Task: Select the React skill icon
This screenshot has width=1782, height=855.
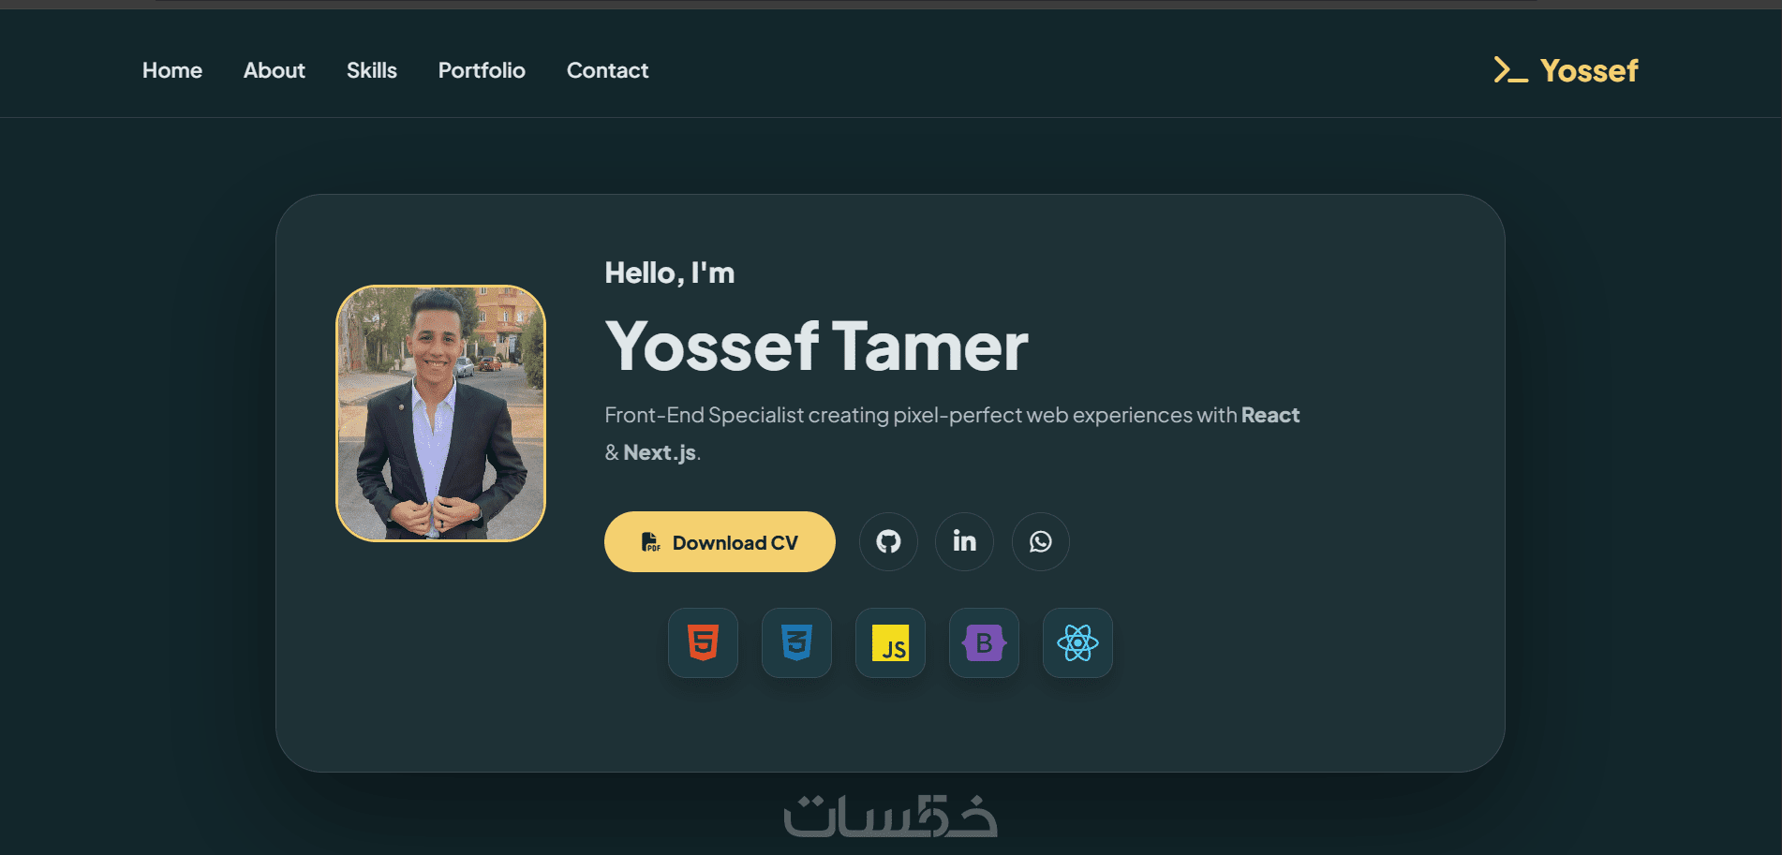Action: pyautogui.click(x=1077, y=642)
